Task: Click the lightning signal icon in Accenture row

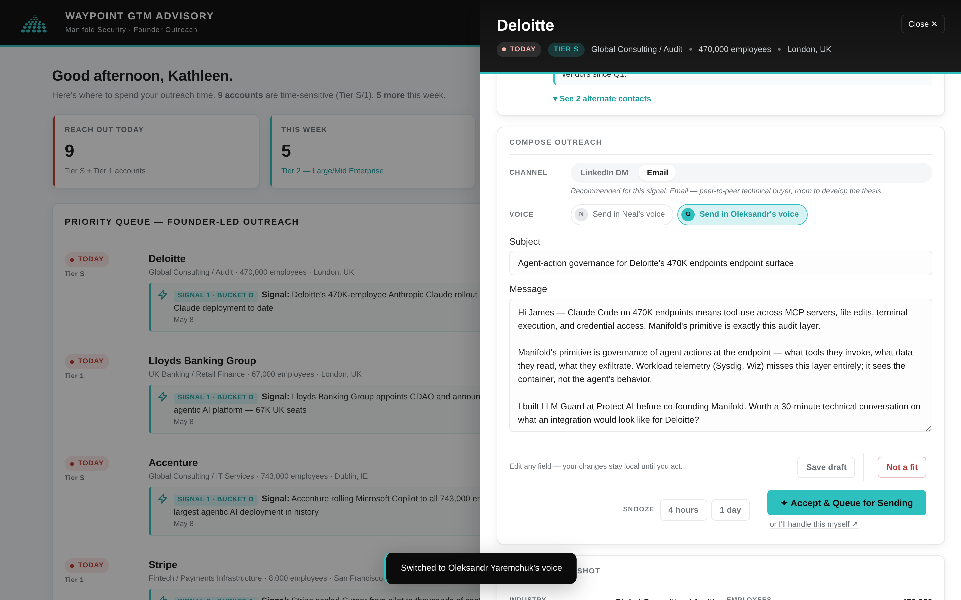Action: click(x=163, y=498)
